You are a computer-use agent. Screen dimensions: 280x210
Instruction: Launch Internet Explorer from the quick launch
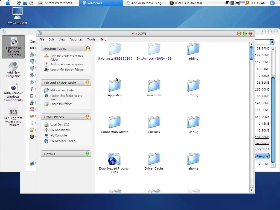tap(19, 3)
